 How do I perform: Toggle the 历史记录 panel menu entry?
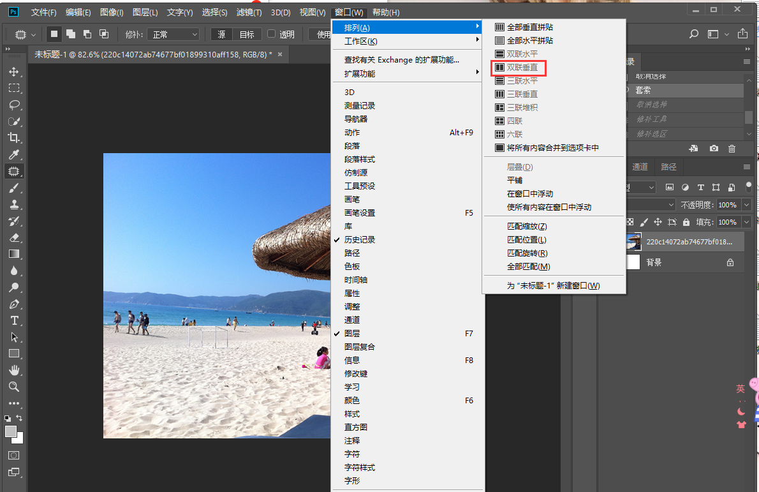pos(360,240)
